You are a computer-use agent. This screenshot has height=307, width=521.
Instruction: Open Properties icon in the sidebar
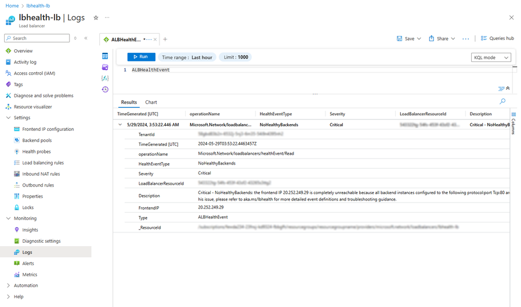[x=17, y=196]
